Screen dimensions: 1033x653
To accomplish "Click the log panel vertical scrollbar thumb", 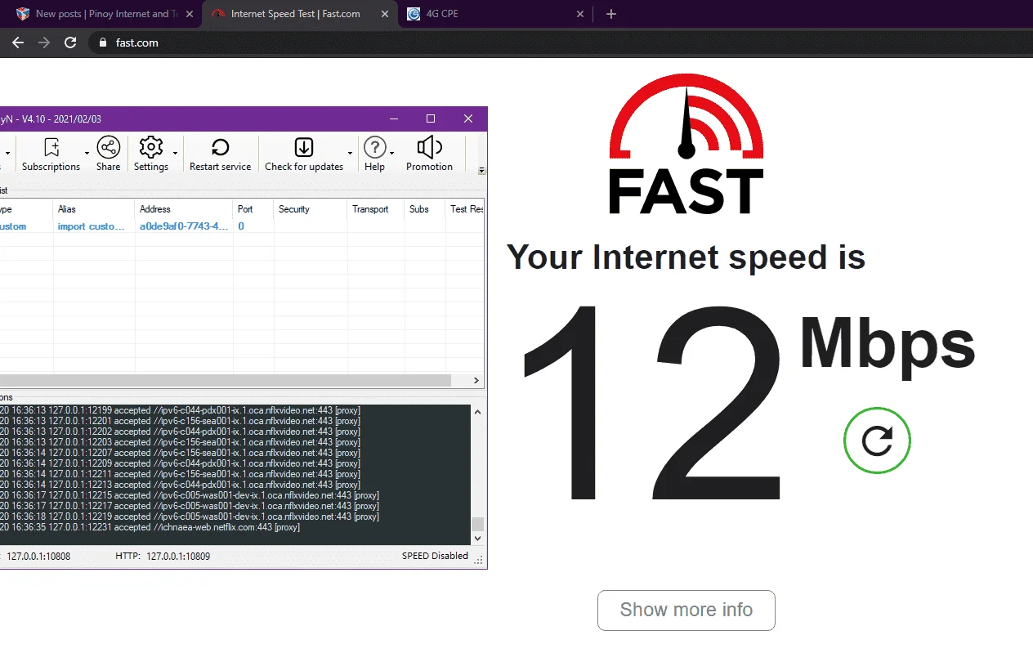I will click(x=478, y=524).
